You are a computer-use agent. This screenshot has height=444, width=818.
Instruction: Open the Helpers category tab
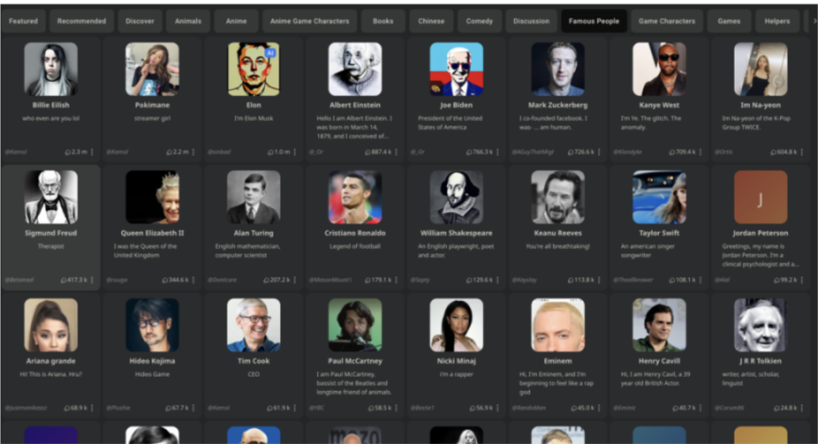point(777,21)
